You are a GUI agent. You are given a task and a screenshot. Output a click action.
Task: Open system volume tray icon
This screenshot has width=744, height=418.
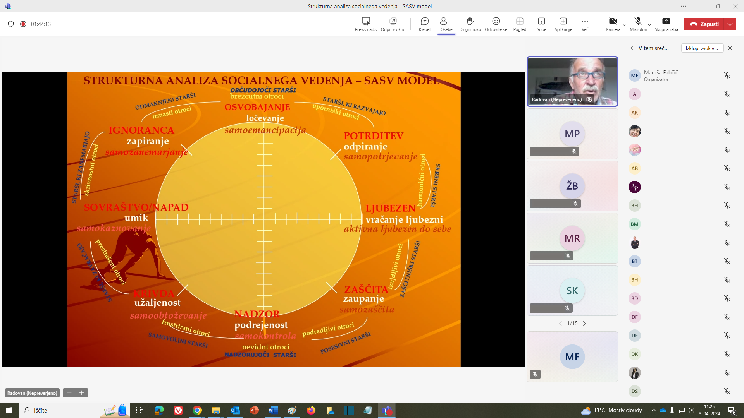(691, 410)
